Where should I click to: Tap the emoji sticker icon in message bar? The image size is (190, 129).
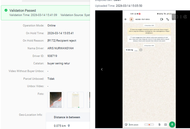(x=126, y=125)
